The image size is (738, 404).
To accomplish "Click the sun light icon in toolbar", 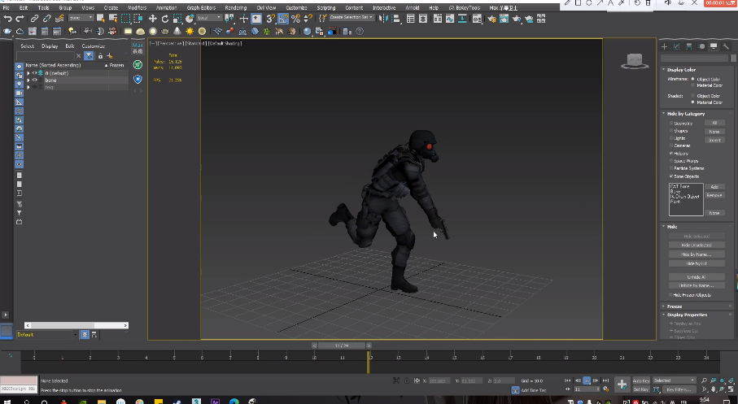I will click(x=190, y=32).
